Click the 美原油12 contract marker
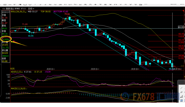Image resolution: width=185 pixels, height=107 pixels. click(x=95, y=69)
